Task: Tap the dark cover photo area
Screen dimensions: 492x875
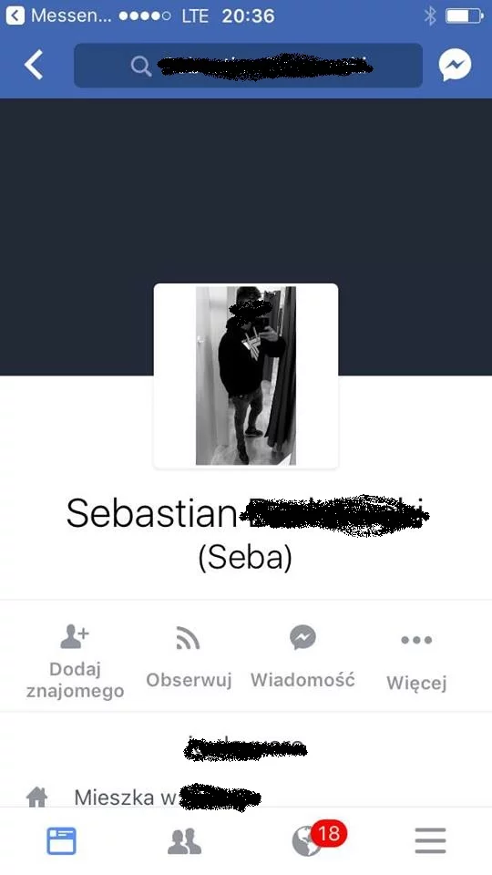Action: 246,190
